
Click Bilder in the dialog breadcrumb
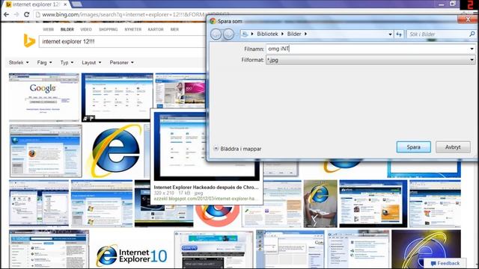(x=294, y=34)
